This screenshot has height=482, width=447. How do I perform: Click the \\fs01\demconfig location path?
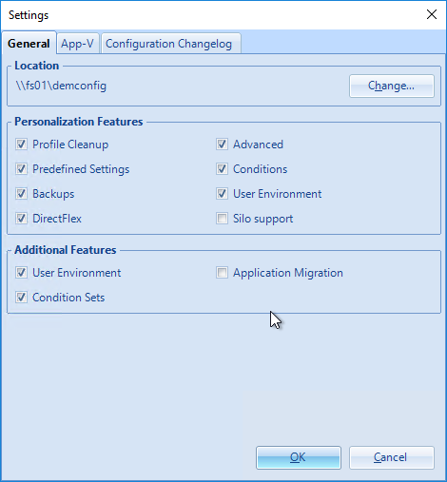click(x=61, y=86)
